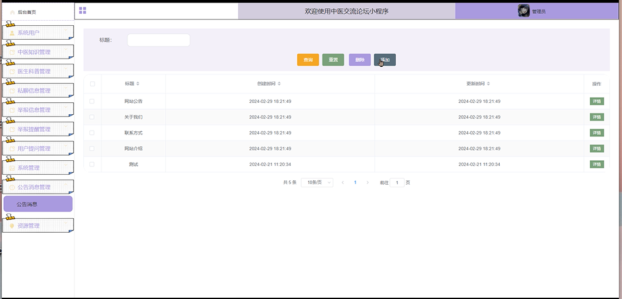Sort by 标题 column arrows
622x299 pixels.
[x=137, y=84]
